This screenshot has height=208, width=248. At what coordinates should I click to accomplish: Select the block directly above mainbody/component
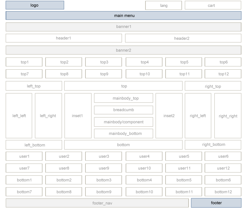tap(123, 110)
